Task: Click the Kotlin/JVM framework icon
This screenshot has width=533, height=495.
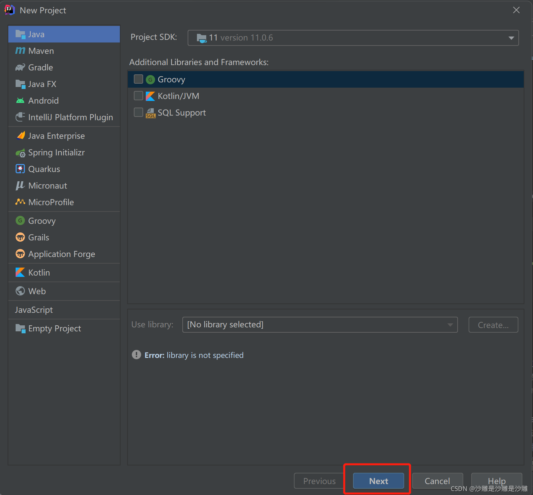Action: [x=150, y=96]
